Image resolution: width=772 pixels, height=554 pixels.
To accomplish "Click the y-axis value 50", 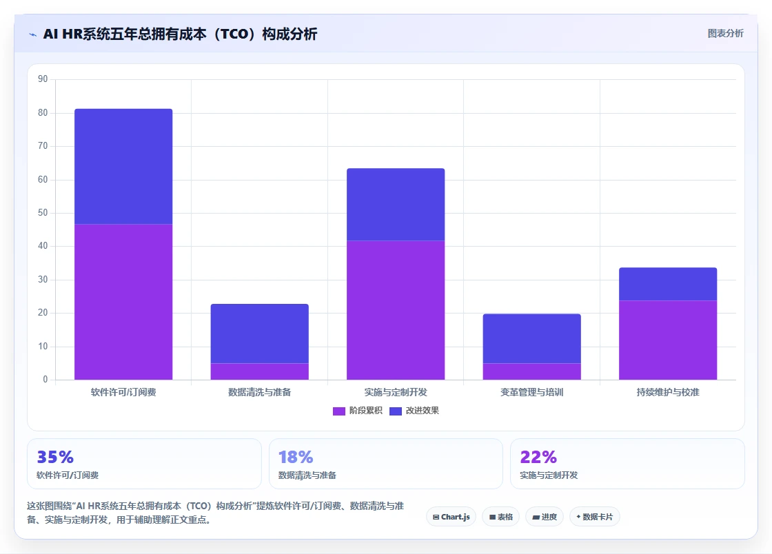I will coord(43,212).
